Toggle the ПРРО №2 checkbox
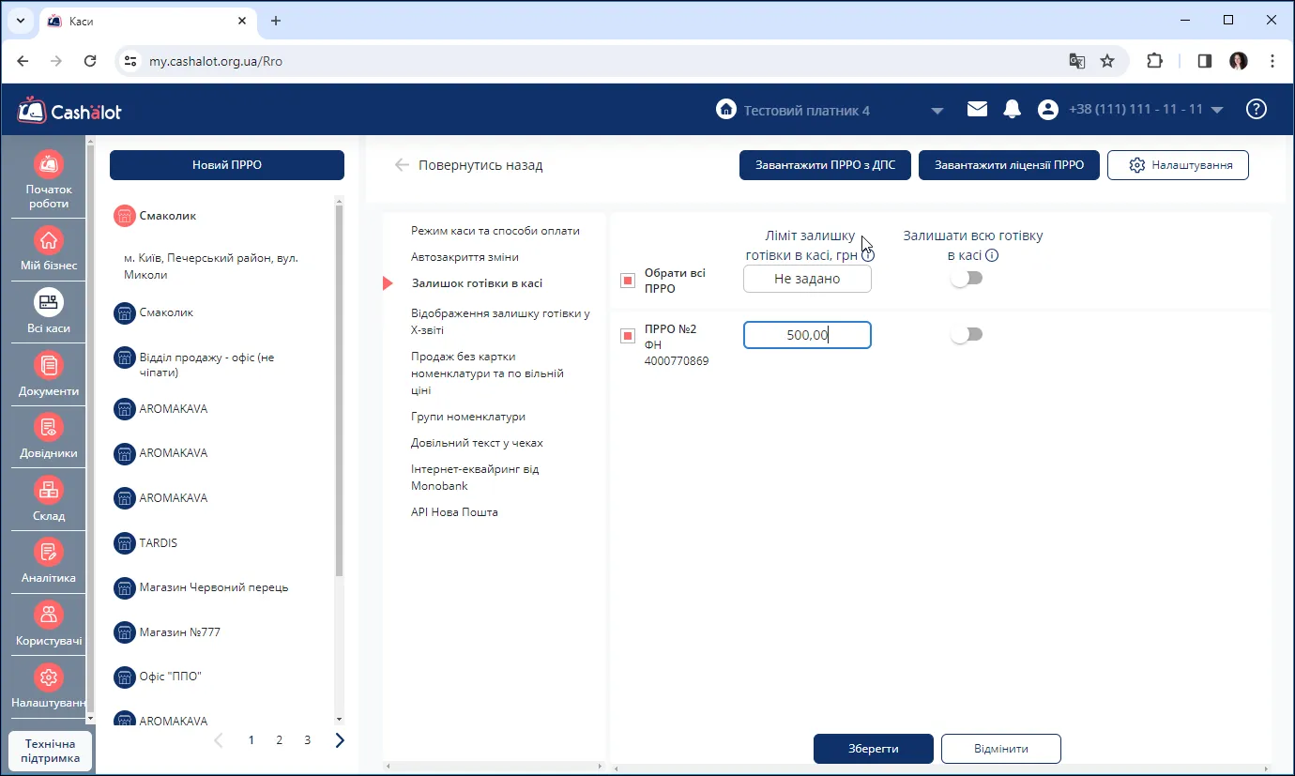Screen dimensions: 1295x776 point(628,336)
